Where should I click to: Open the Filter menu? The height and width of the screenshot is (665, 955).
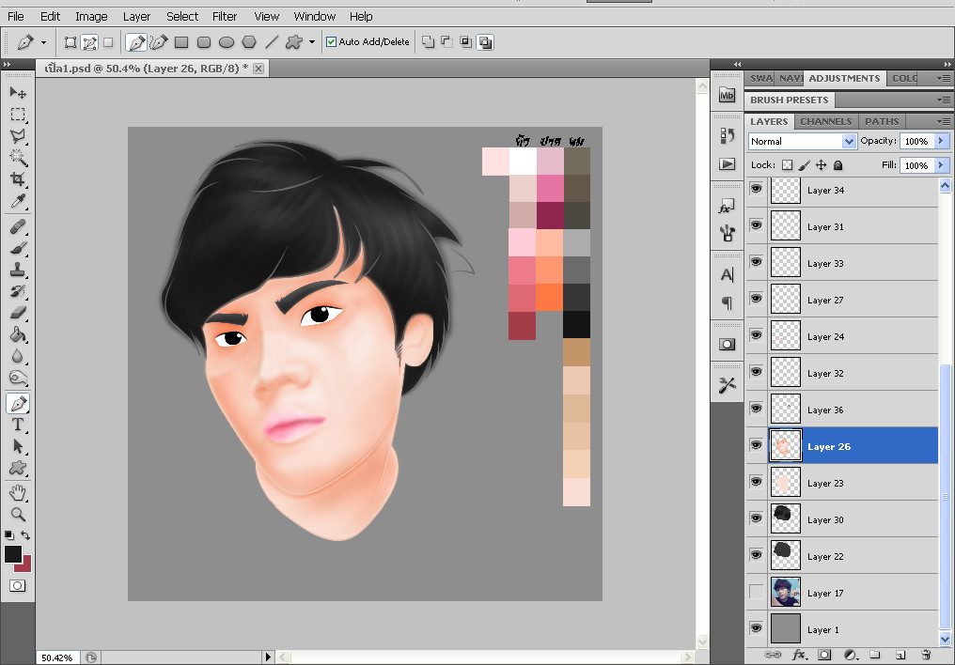tap(225, 16)
